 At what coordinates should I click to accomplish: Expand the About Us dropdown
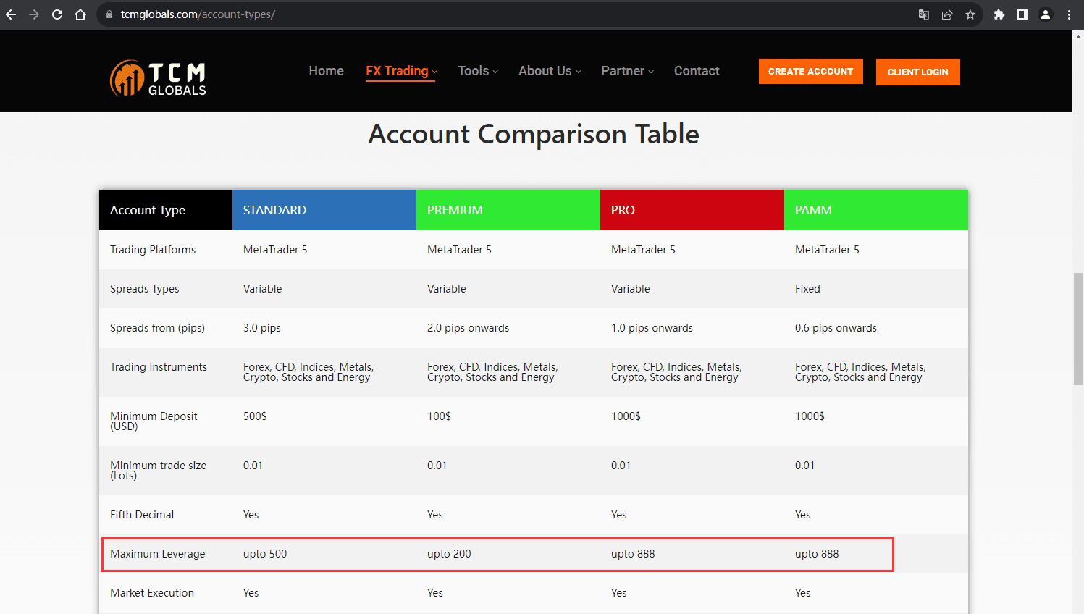pyautogui.click(x=550, y=71)
